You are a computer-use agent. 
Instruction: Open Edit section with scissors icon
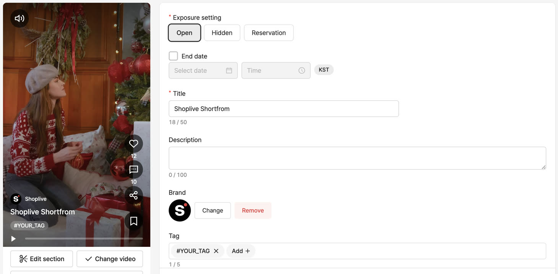(42, 259)
